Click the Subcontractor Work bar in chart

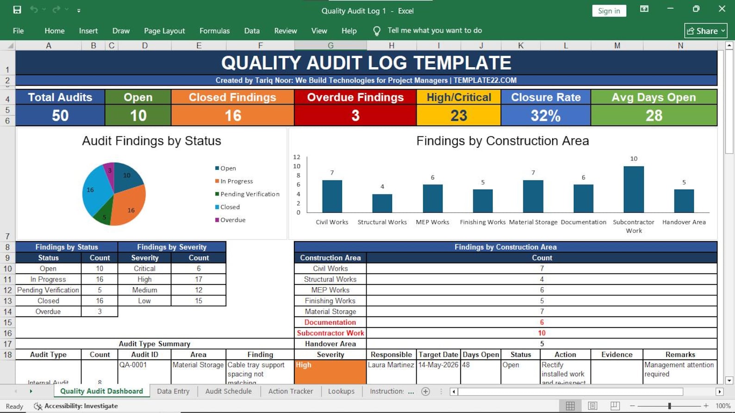tap(634, 189)
